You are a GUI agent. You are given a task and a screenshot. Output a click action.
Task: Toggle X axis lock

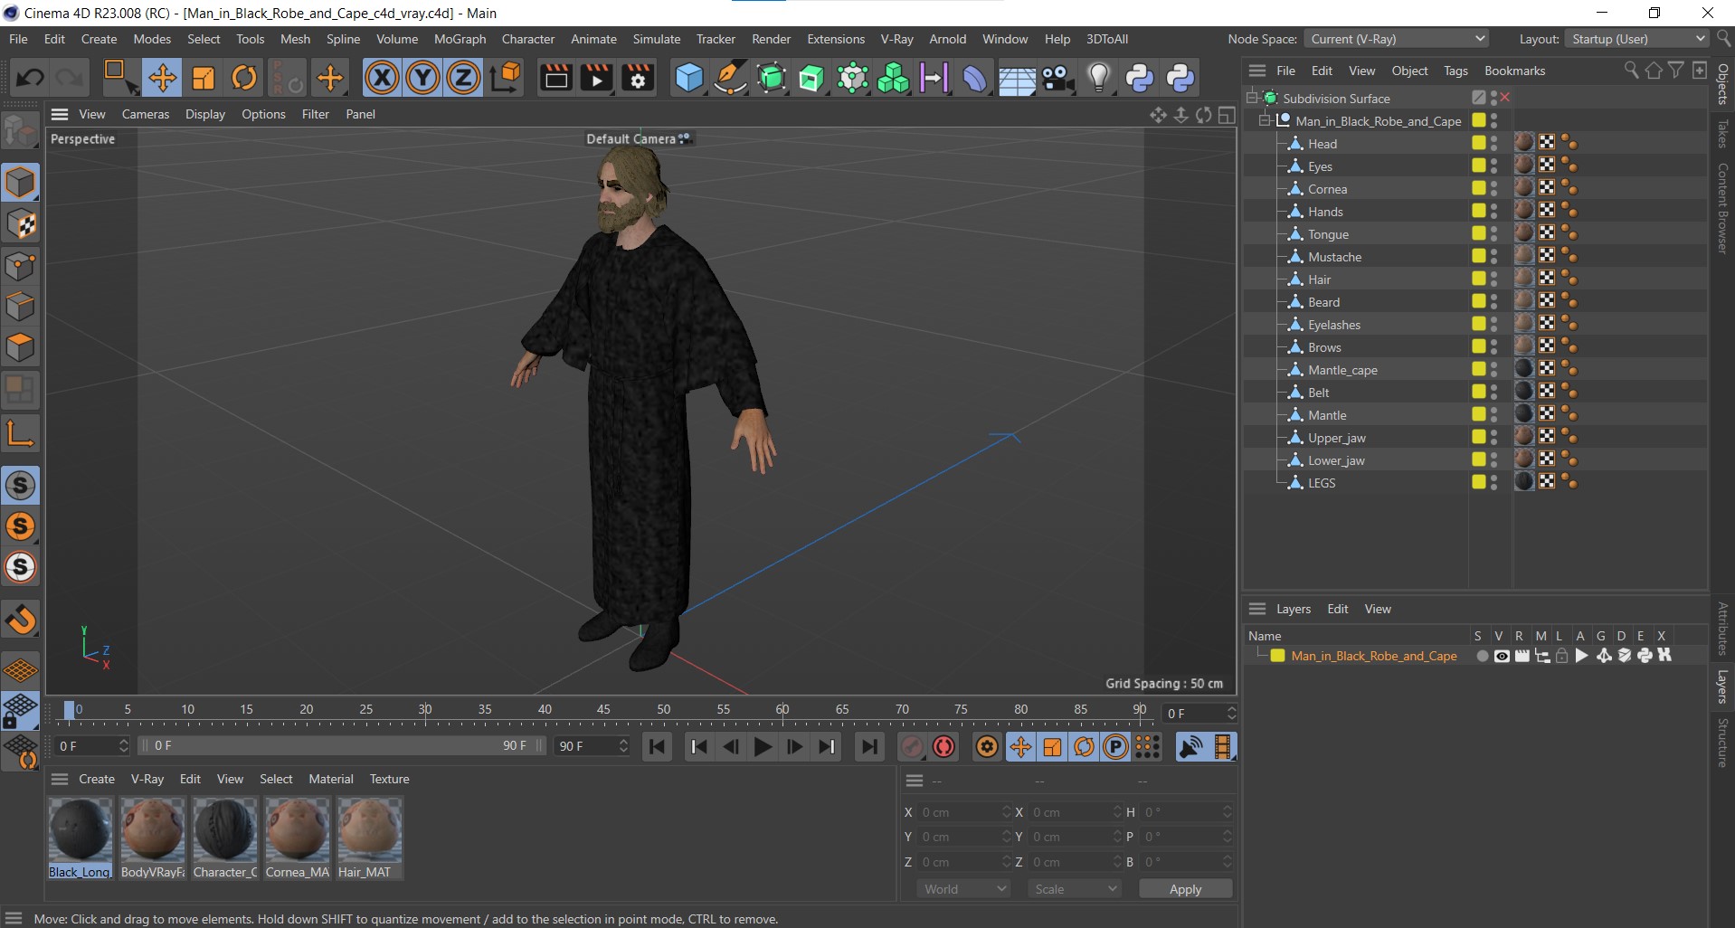382,78
